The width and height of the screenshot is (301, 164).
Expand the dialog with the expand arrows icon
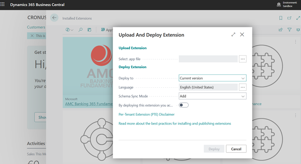[233, 35]
